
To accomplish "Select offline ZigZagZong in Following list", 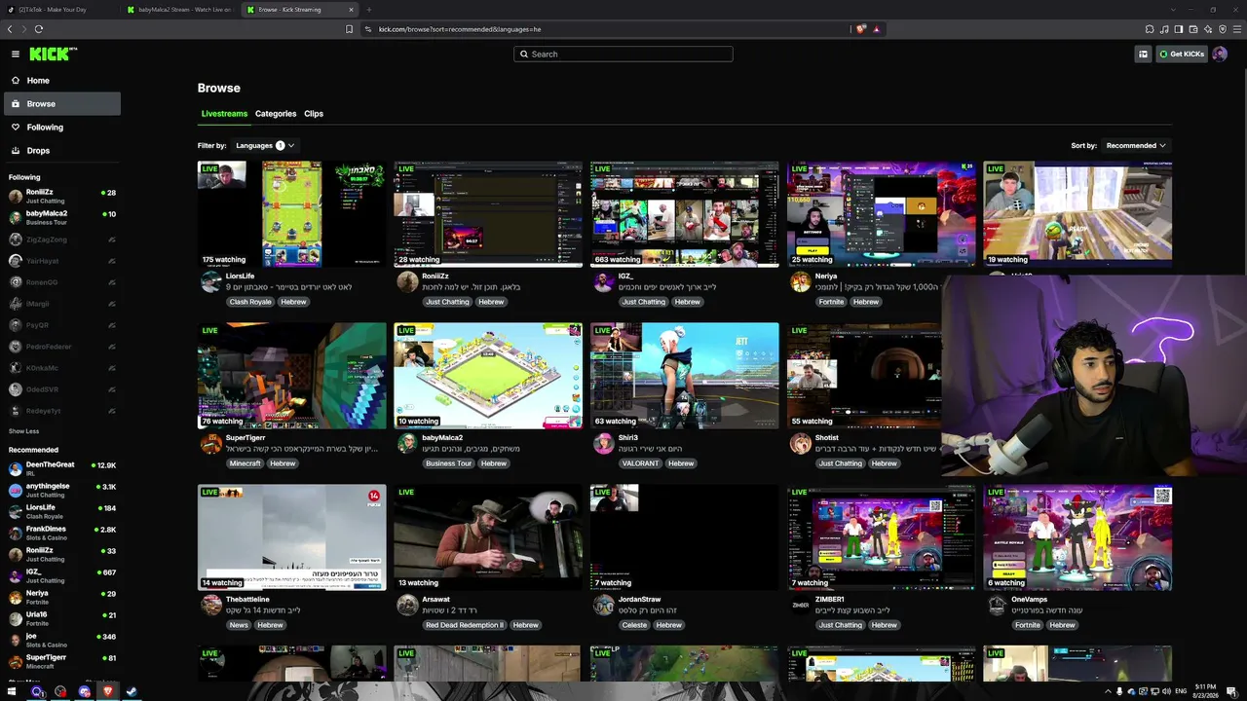I will tap(61, 240).
